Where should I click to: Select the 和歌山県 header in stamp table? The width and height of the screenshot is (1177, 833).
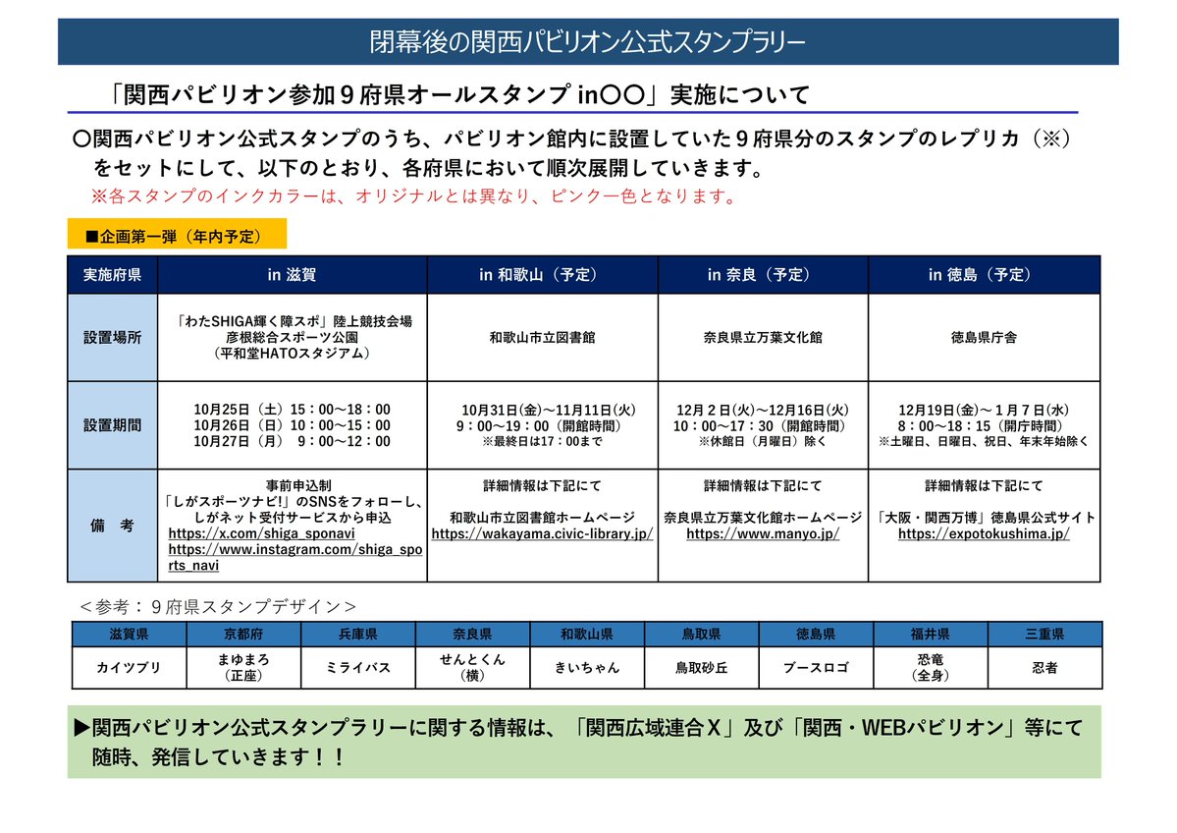587,634
